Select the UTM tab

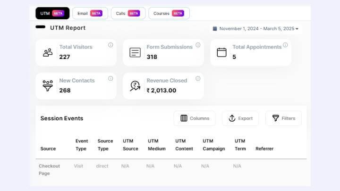[x=52, y=13]
